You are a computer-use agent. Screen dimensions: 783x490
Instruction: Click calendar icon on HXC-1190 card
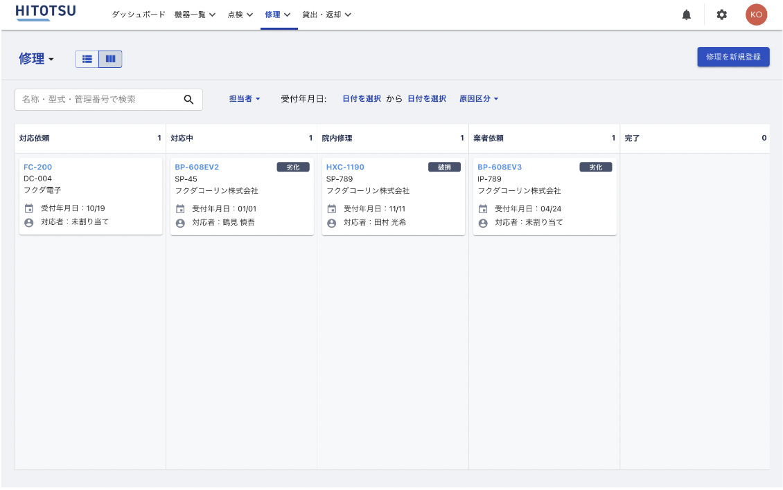(332, 208)
